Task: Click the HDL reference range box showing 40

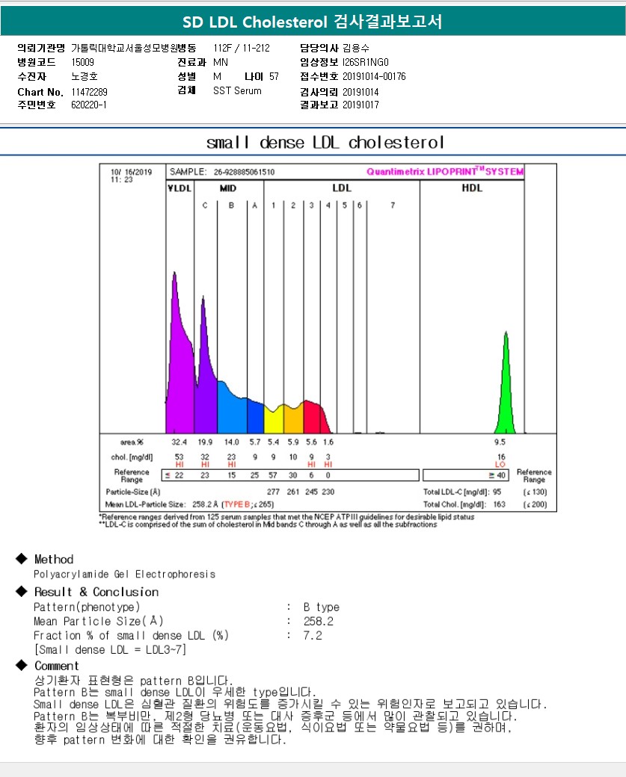Action: [x=466, y=475]
